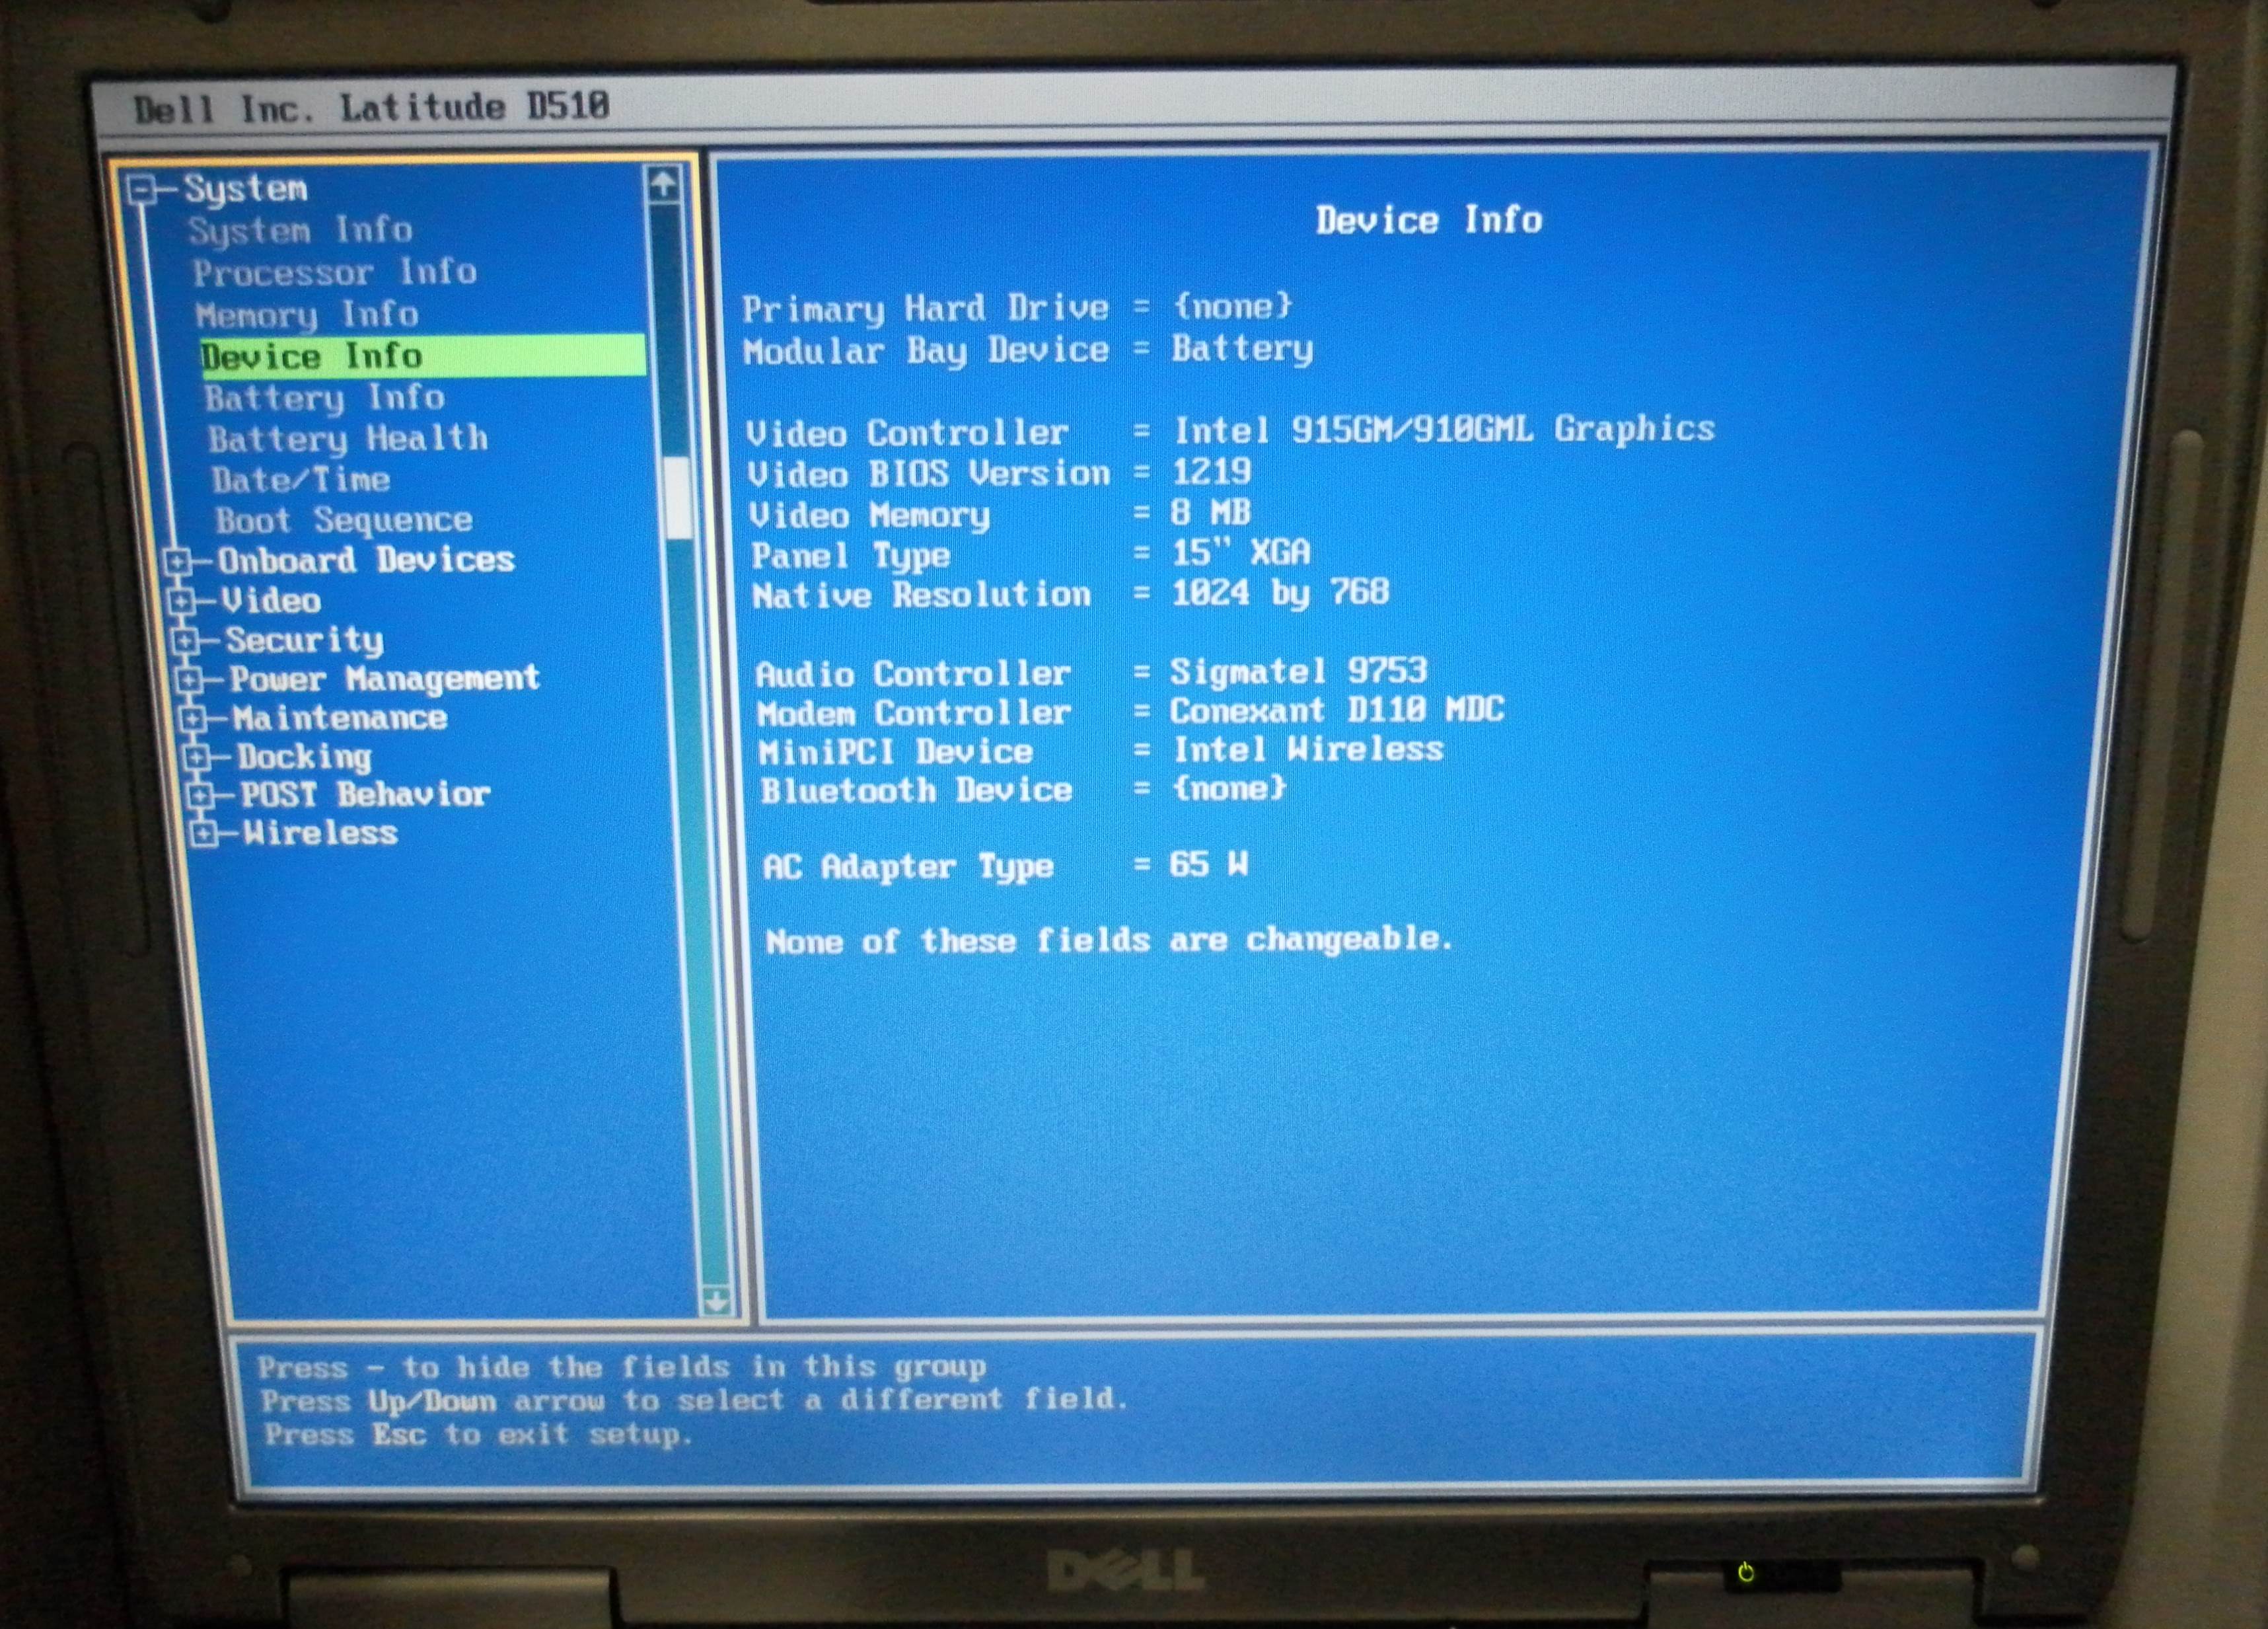Select Date/Time entry
This screenshot has height=1629, width=2268.
(x=300, y=479)
